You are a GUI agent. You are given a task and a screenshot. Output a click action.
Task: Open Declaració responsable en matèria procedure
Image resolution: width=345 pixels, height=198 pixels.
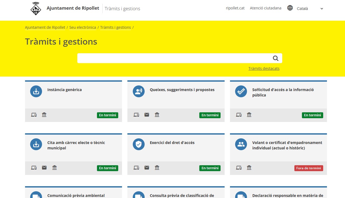click(x=288, y=196)
